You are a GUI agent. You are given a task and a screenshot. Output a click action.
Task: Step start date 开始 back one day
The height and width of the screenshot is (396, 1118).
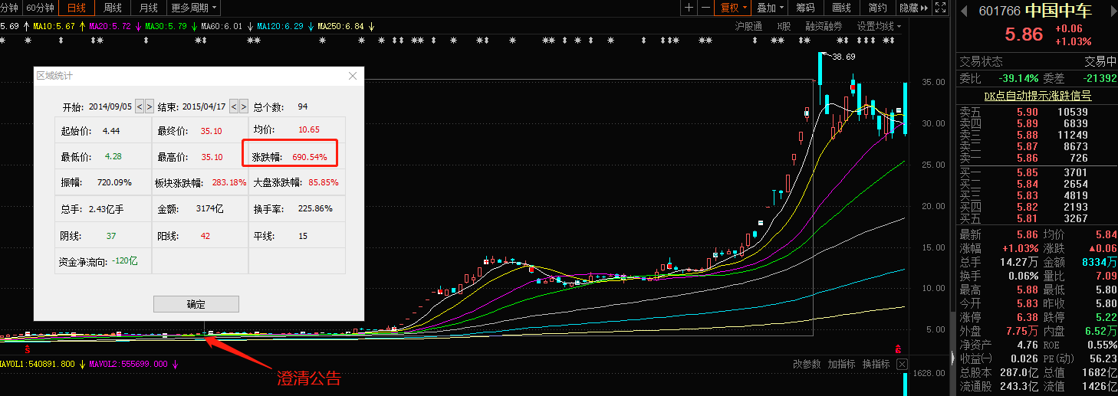click(x=140, y=106)
